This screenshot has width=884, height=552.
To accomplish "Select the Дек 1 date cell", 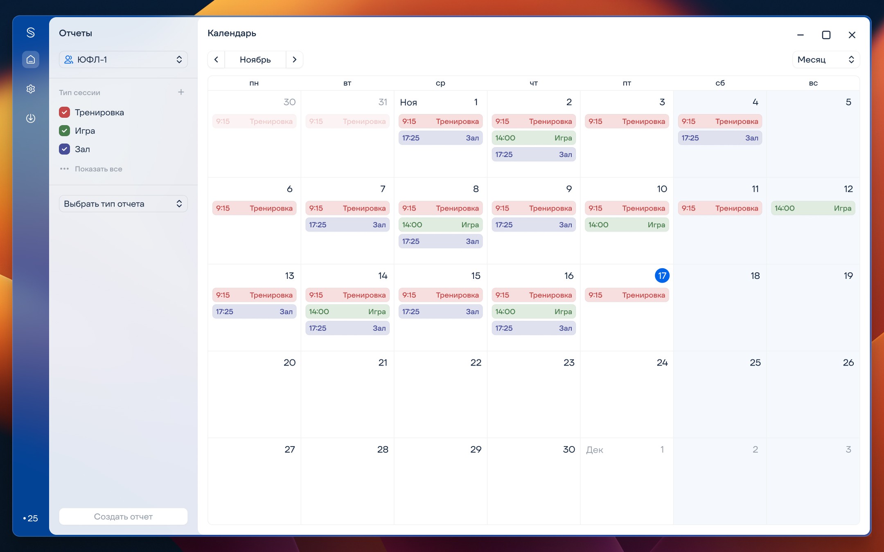I will [x=627, y=481].
